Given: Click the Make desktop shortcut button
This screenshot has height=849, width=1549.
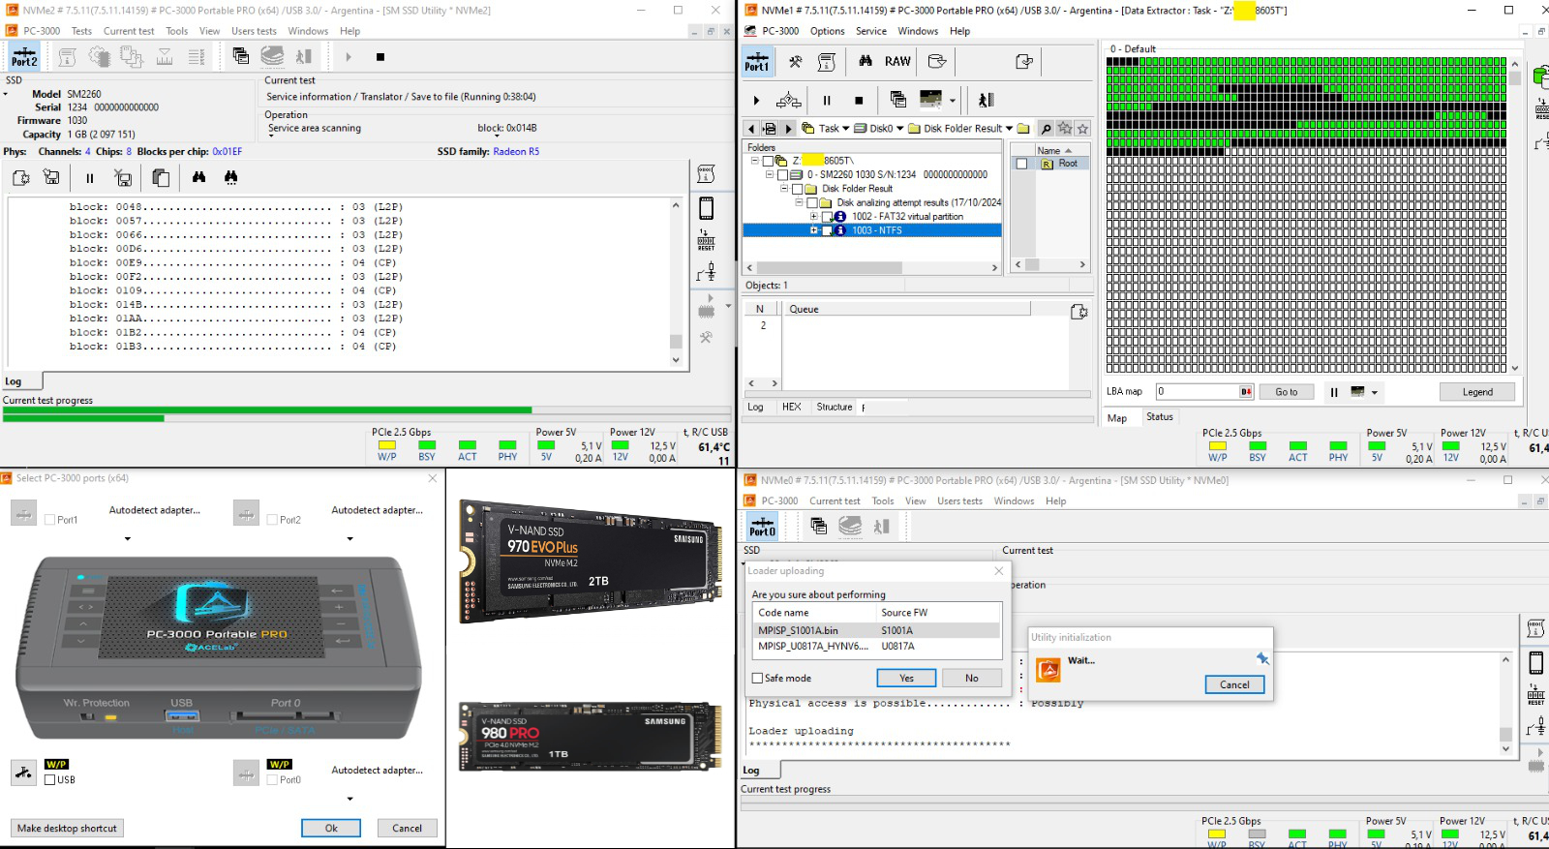Looking at the screenshot, I should click(68, 829).
